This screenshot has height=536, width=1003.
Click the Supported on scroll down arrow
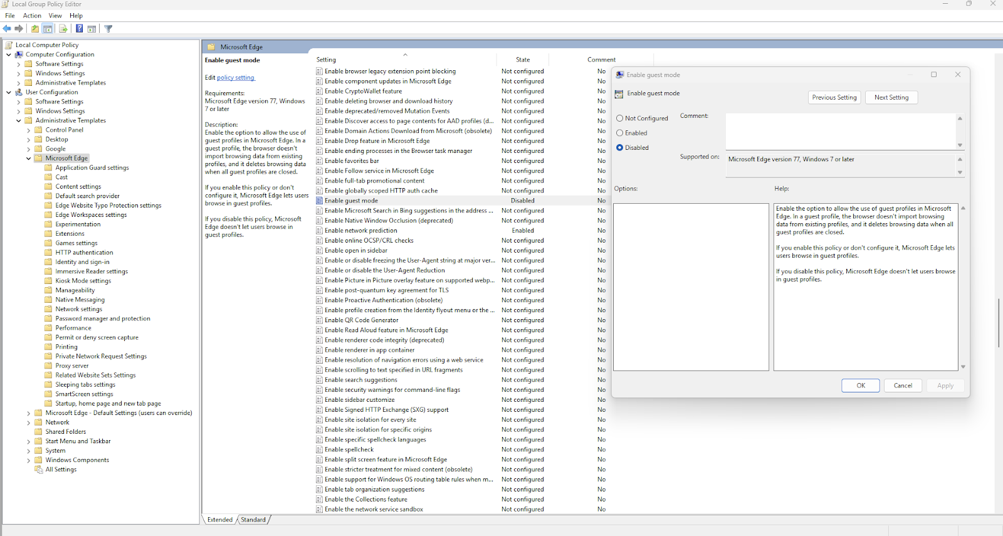click(960, 172)
